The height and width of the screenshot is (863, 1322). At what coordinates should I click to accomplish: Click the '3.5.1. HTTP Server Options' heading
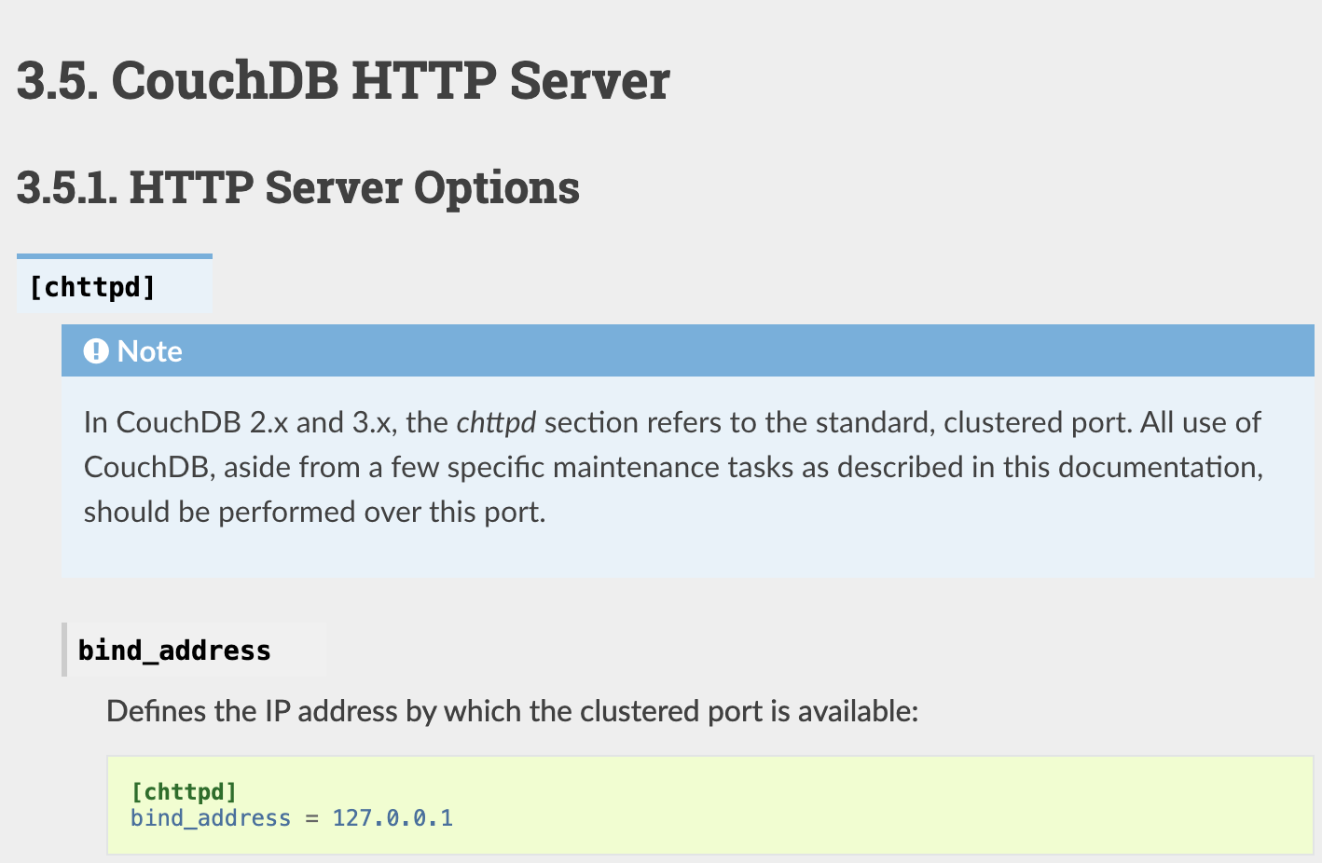tap(298, 187)
